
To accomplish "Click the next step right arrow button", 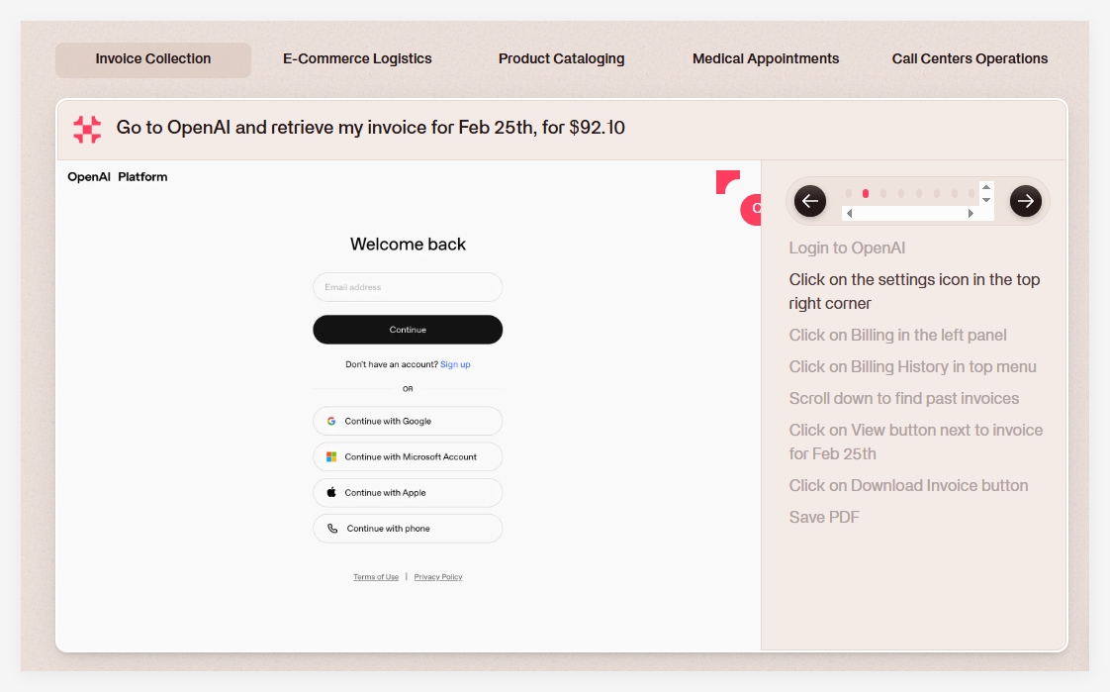I will 1026,201.
